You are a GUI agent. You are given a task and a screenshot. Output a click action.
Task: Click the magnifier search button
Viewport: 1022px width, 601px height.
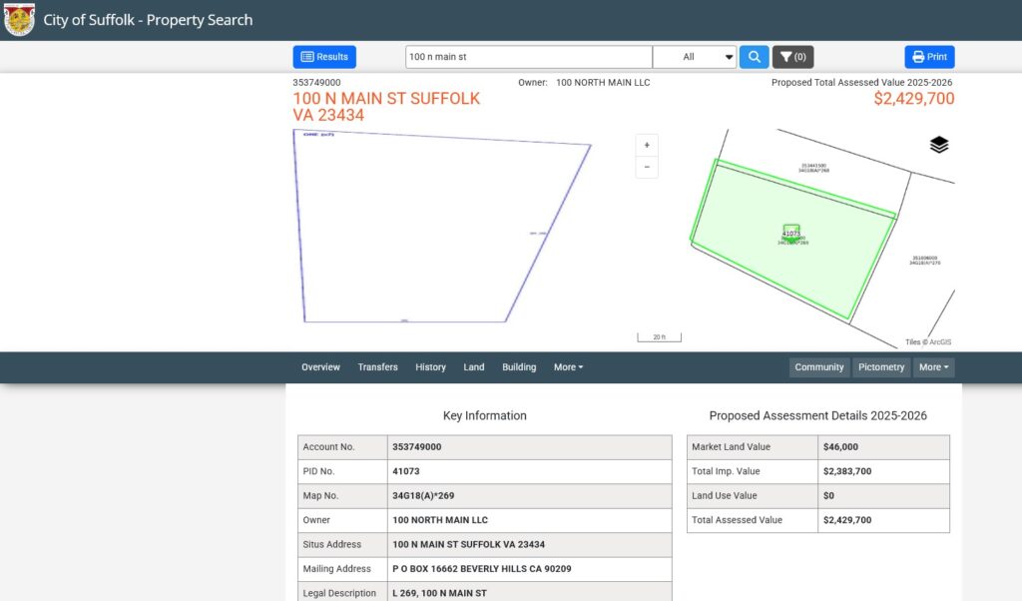pyautogui.click(x=755, y=57)
